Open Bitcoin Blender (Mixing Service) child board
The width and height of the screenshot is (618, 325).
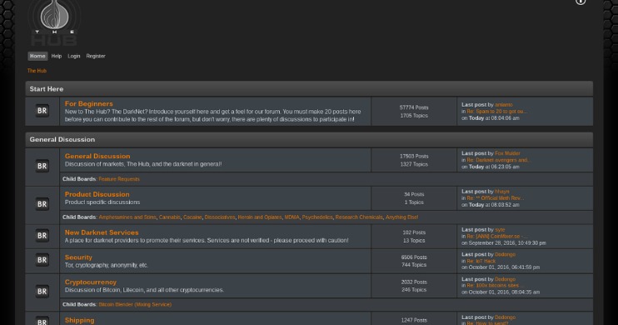pyautogui.click(x=135, y=304)
